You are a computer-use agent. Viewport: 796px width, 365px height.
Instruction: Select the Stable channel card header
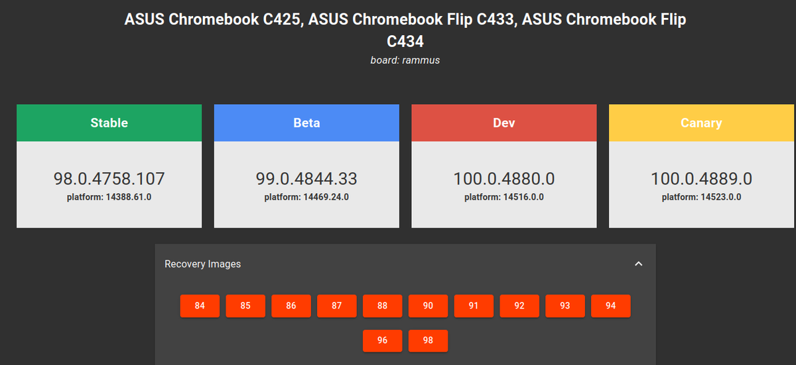click(x=109, y=123)
